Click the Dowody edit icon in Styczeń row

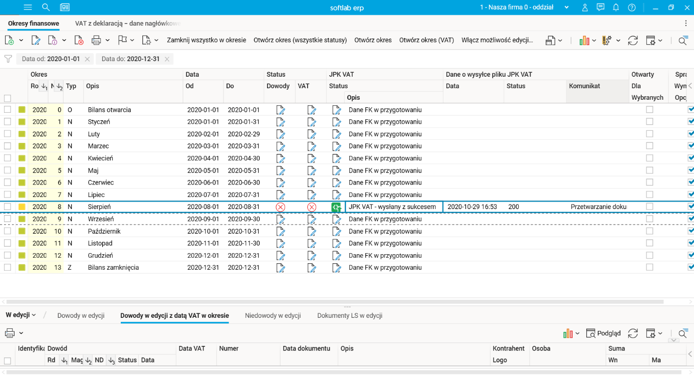(281, 122)
